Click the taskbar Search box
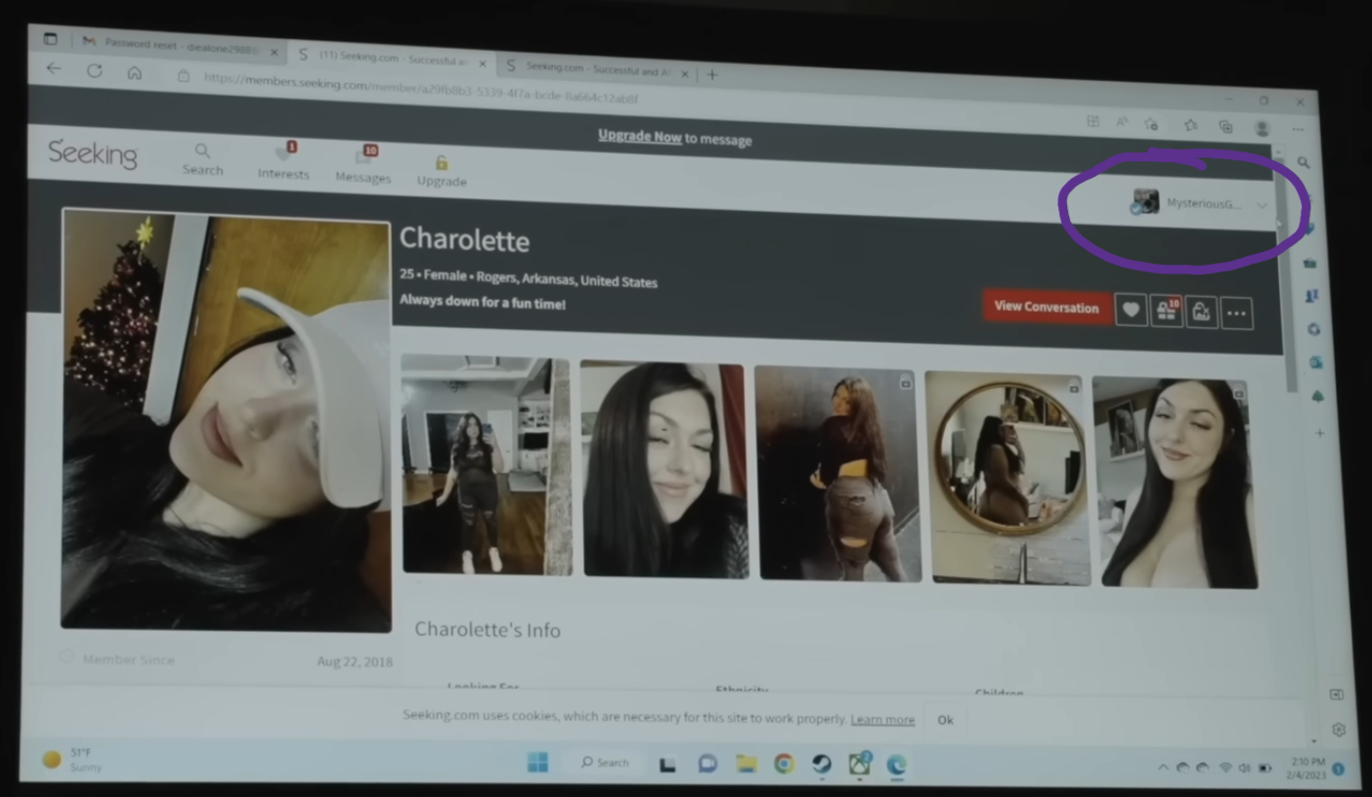This screenshot has width=1372, height=797. (606, 763)
